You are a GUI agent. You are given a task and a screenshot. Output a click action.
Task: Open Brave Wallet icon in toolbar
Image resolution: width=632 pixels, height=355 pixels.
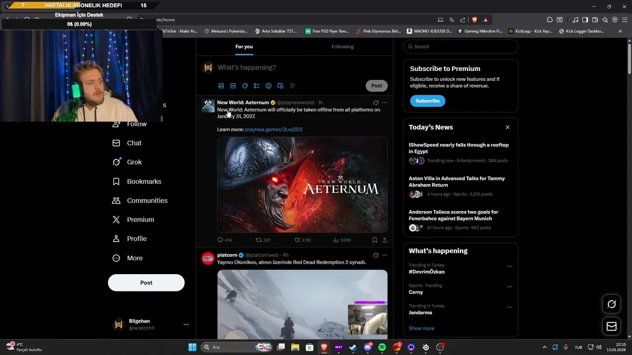pos(595,20)
